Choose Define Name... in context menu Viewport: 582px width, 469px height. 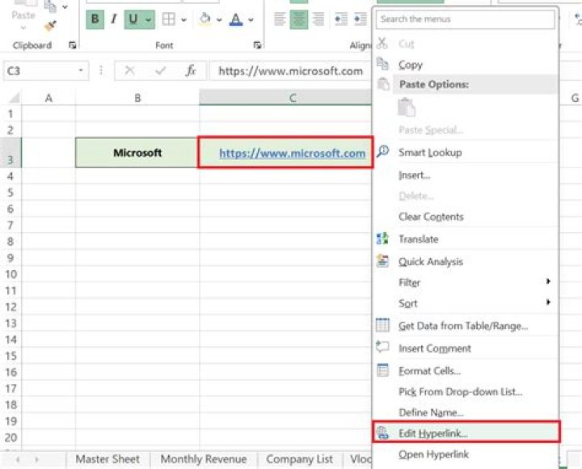(x=466, y=412)
